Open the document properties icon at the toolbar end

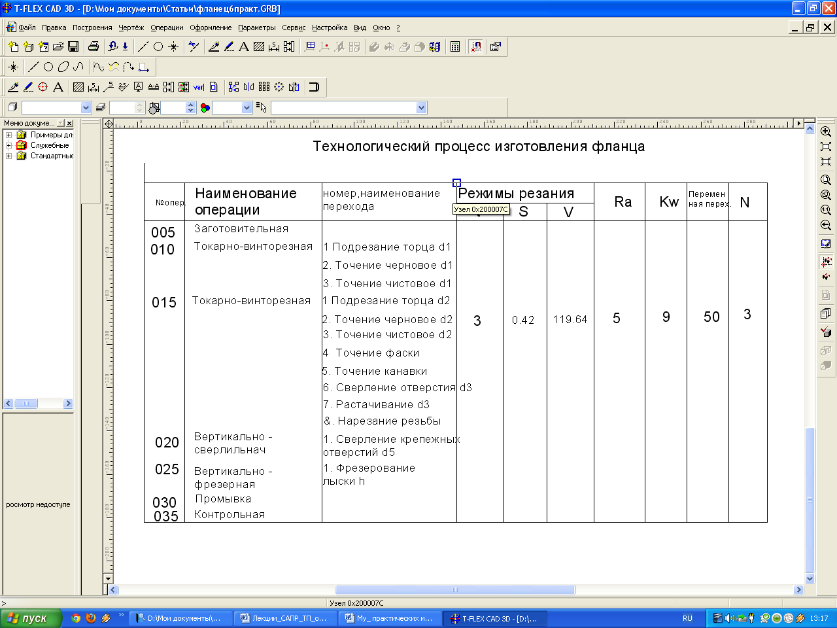(495, 46)
